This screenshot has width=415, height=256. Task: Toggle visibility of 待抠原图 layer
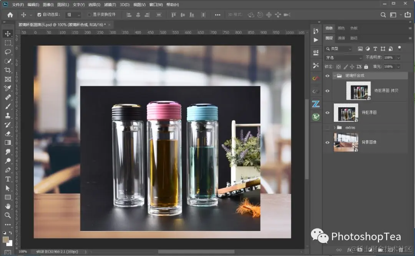(327, 113)
